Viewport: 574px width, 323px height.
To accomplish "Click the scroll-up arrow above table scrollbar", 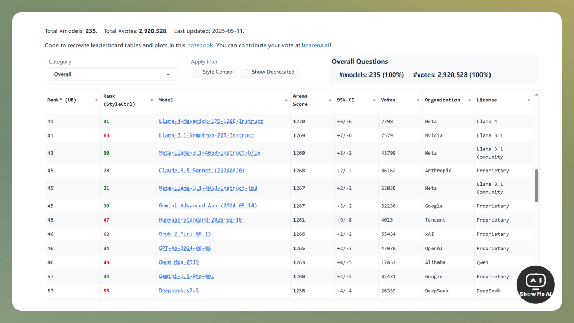I will [x=536, y=95].
